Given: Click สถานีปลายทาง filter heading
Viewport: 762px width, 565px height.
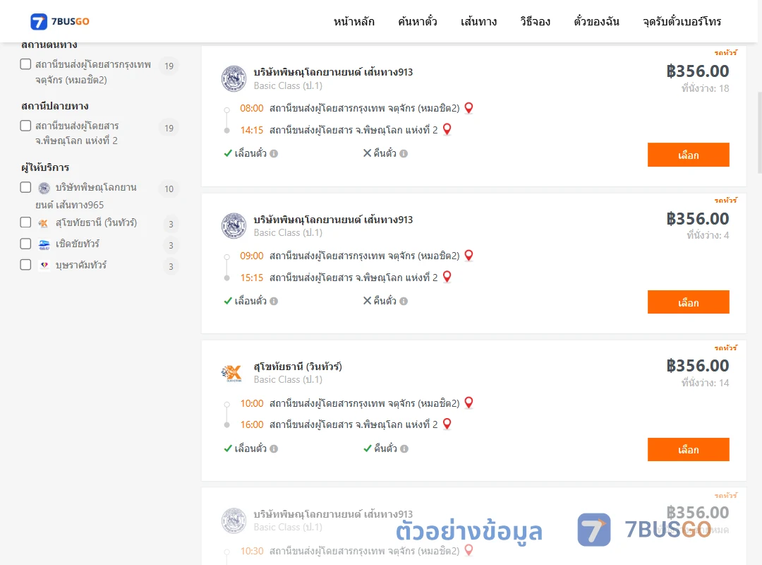Looking at the screenshot, I should 55,106.
